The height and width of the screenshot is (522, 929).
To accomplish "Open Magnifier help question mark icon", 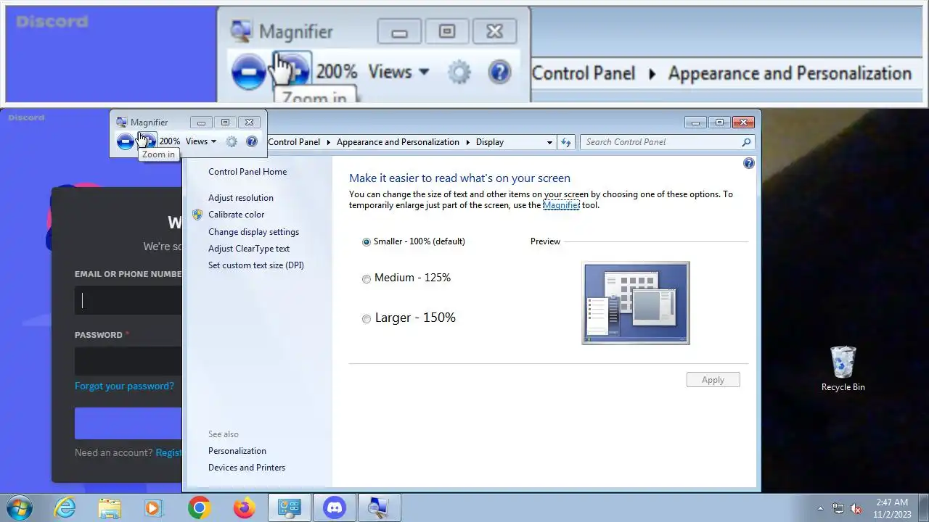I will coord(252,142).
